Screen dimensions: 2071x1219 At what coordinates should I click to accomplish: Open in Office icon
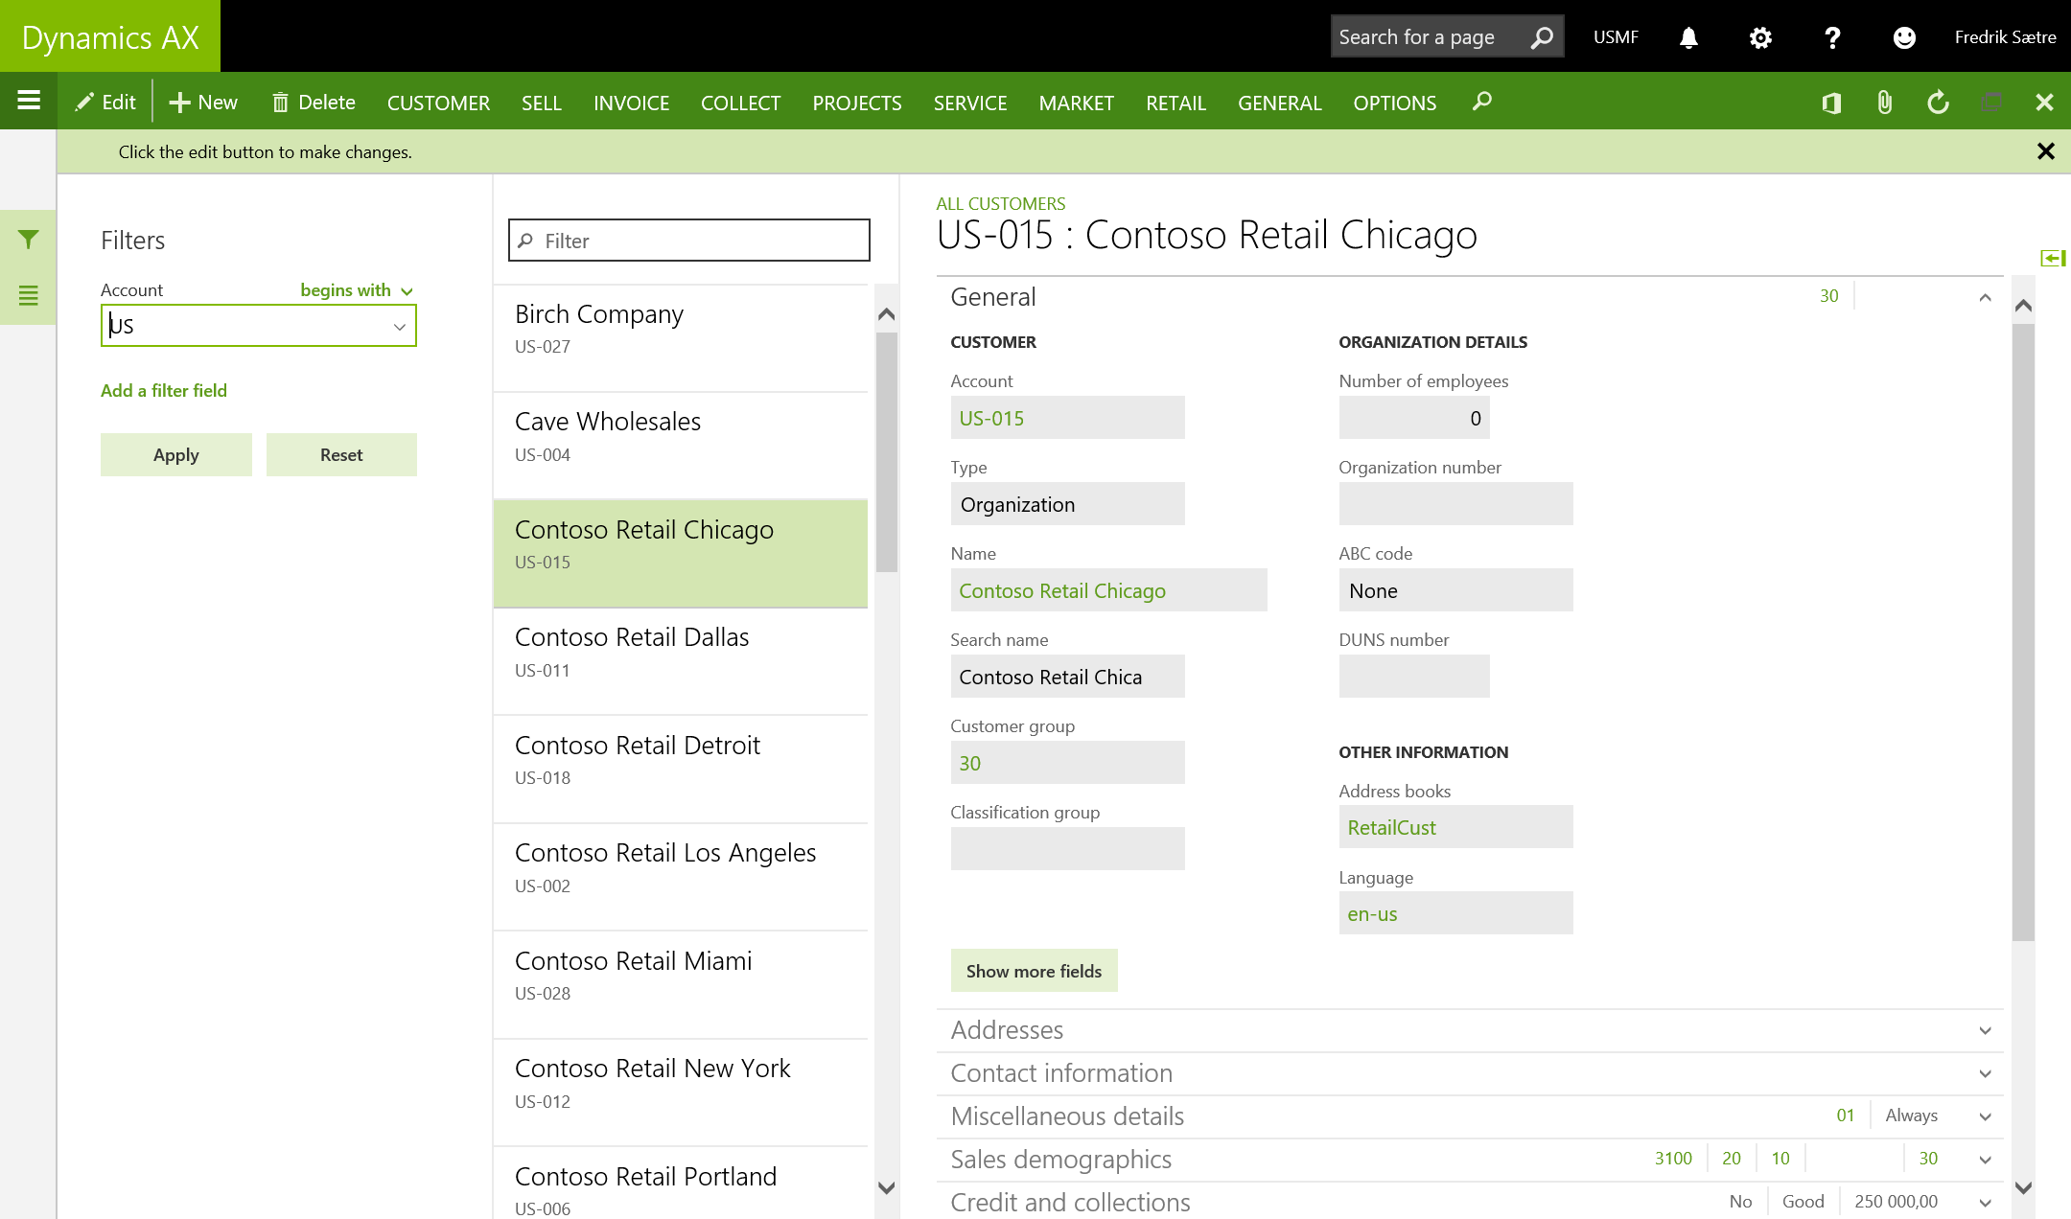(1831, 103)
